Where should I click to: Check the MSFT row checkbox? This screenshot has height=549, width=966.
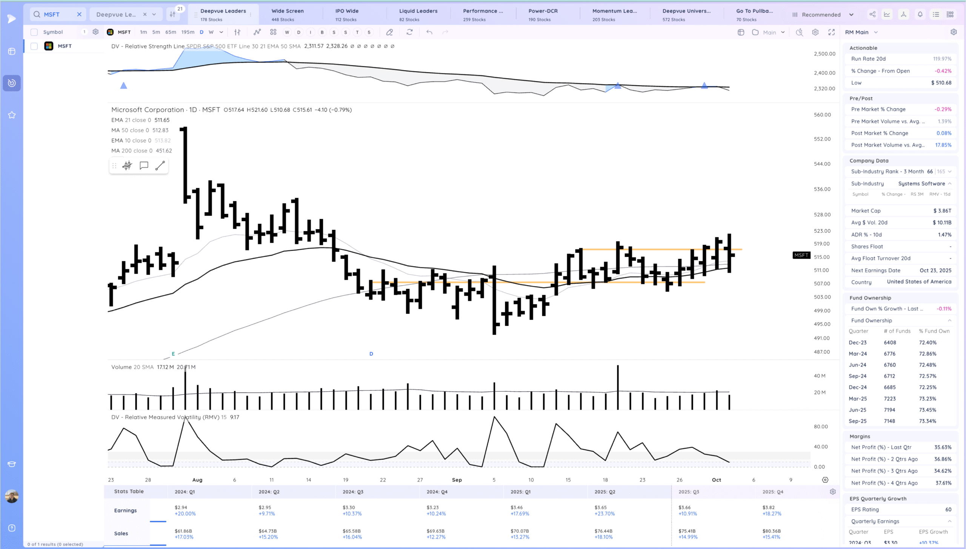tap(34, 46)
